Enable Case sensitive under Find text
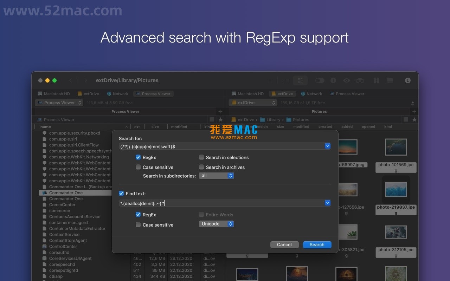The height and width of the screenshot is (281, 450). coord(138,224)
